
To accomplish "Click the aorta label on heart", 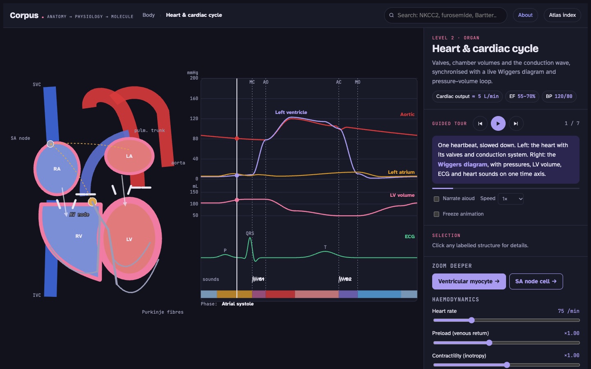I will tap(178, 163).
